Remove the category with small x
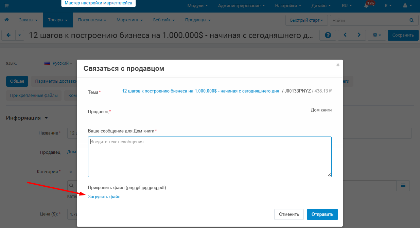 71,172
